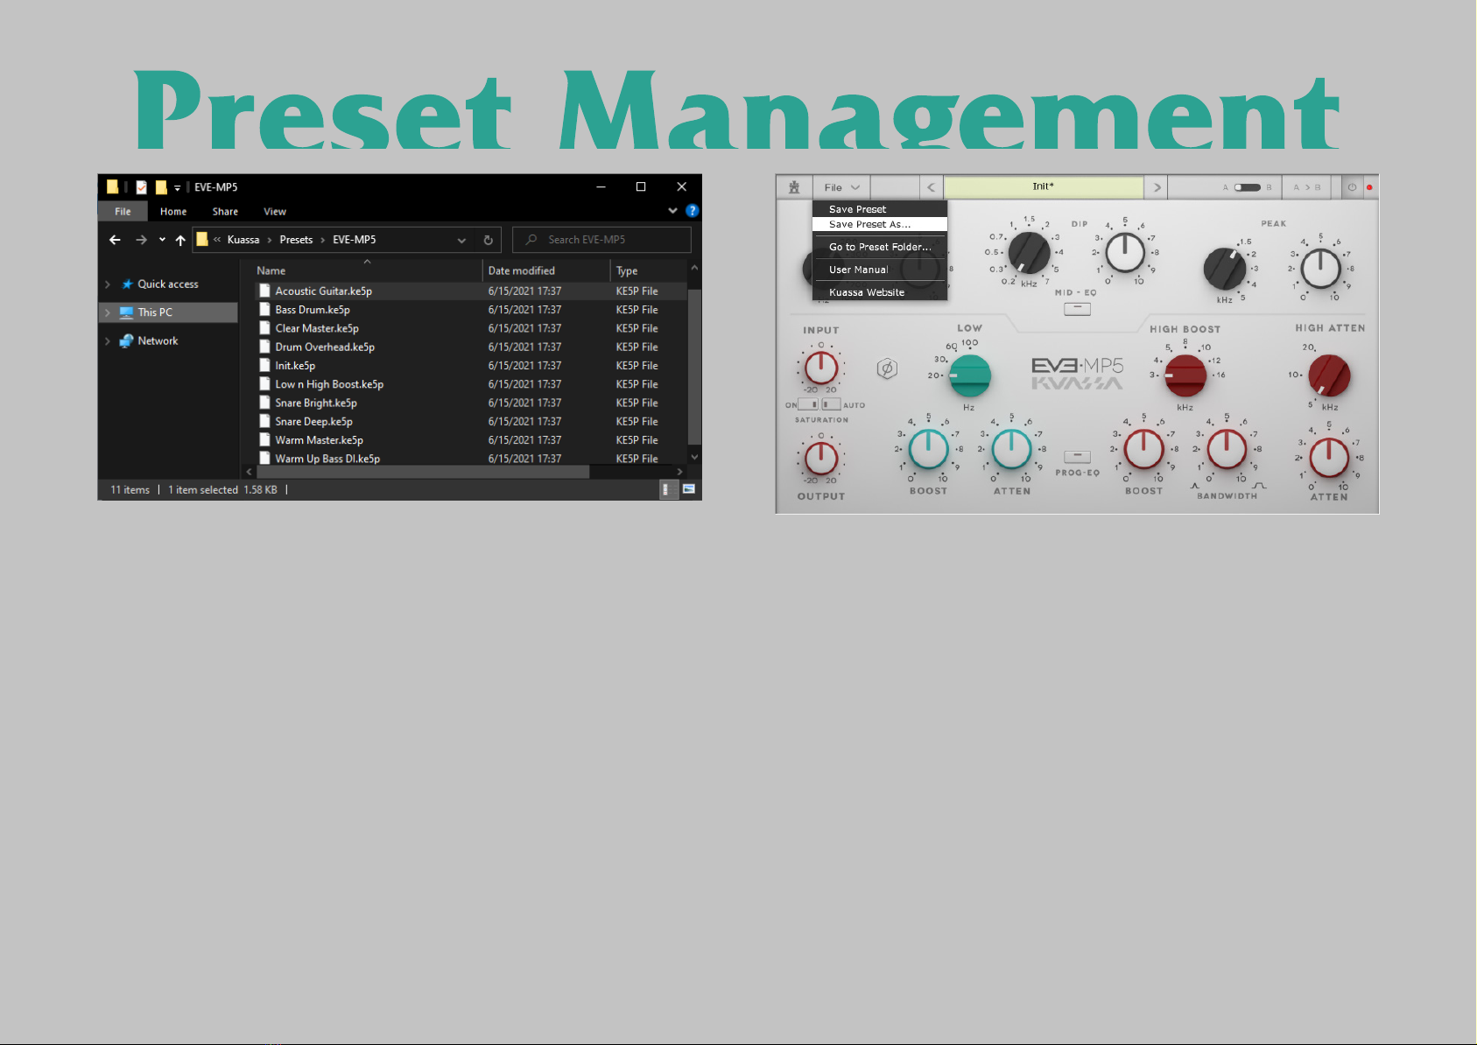Click the Acoustic Guitar.ke5p file icon
This screenshot has width=1477, height=1045.
point(264,291)
